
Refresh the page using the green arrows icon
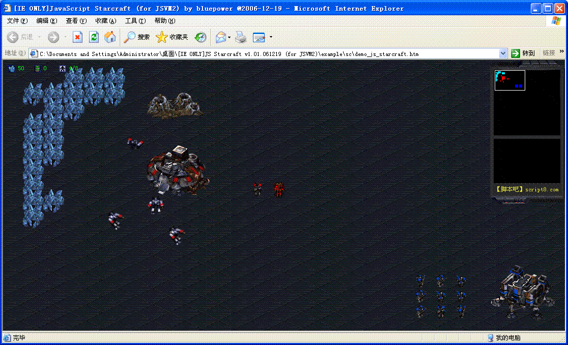[x=94, y=37]
